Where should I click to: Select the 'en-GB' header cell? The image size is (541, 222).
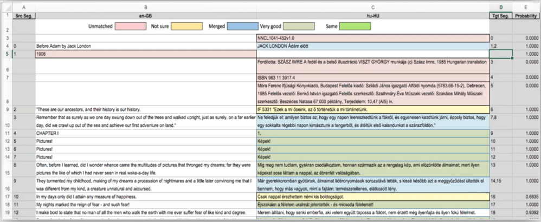click(146, 16)
